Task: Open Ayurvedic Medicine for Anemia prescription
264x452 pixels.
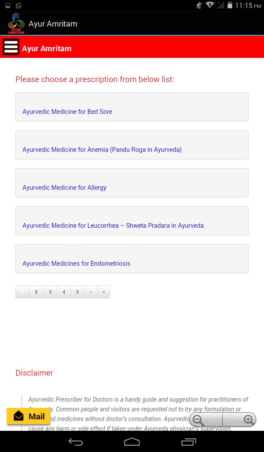Action: (132, 145)
